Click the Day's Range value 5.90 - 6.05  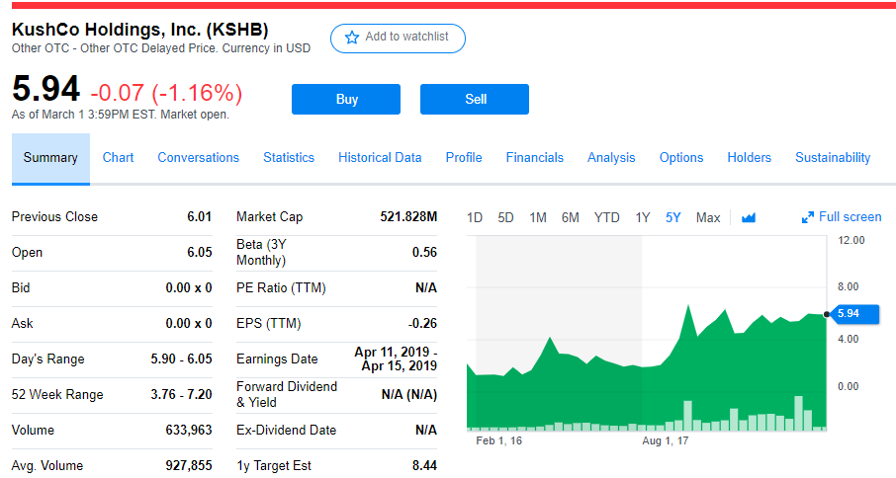point(181,358)
